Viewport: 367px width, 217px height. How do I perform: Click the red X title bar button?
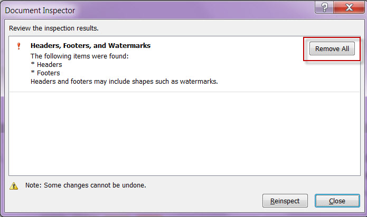click(349, 7)
